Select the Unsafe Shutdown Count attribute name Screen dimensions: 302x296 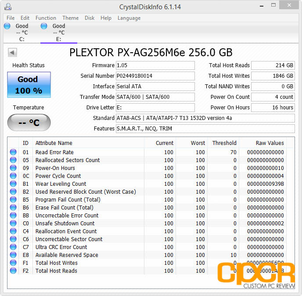click(65, 224)
